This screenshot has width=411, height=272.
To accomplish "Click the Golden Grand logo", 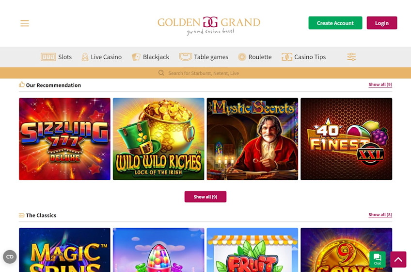I will pos(209,25).
